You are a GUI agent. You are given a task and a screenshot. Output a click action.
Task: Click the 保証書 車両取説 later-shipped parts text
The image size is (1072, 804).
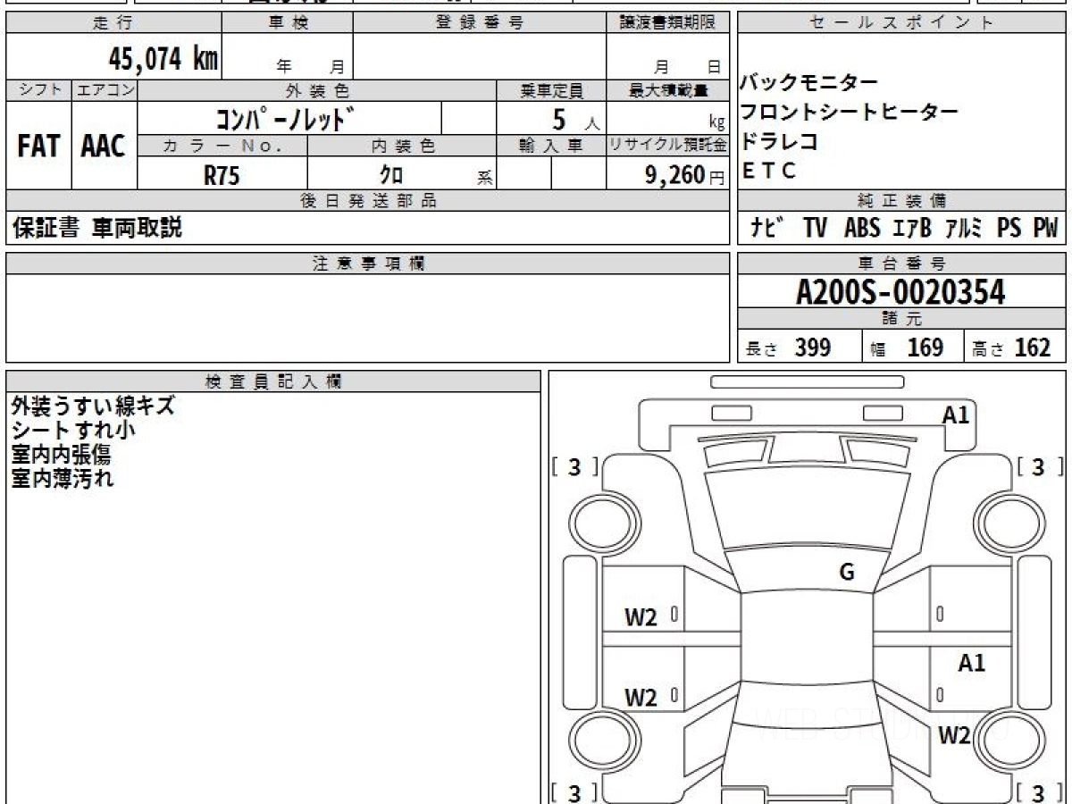96,229
